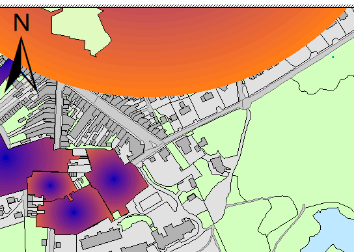Click the north arrow symbol
The height and width of the screenshot is (252, 354).
(x=21, y=64)
